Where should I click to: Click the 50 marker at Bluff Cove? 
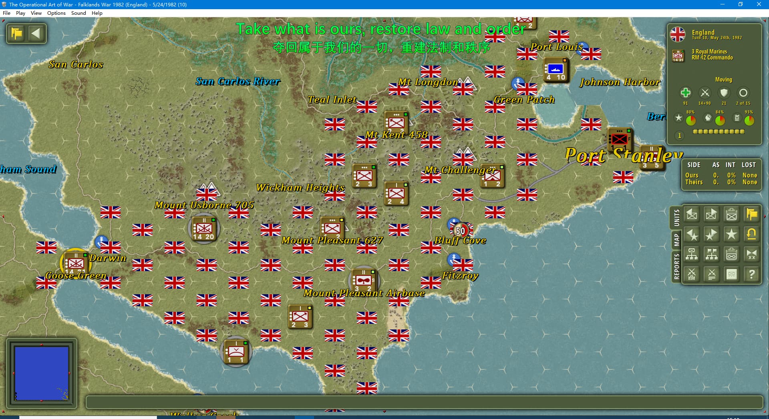(461, 231)
